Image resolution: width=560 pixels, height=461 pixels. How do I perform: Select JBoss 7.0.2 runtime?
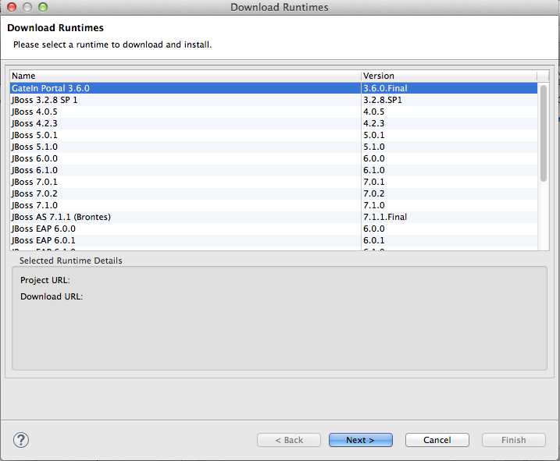coord(273,193)
